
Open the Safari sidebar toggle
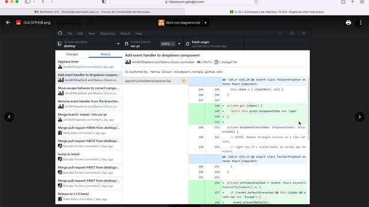point(28,2)
